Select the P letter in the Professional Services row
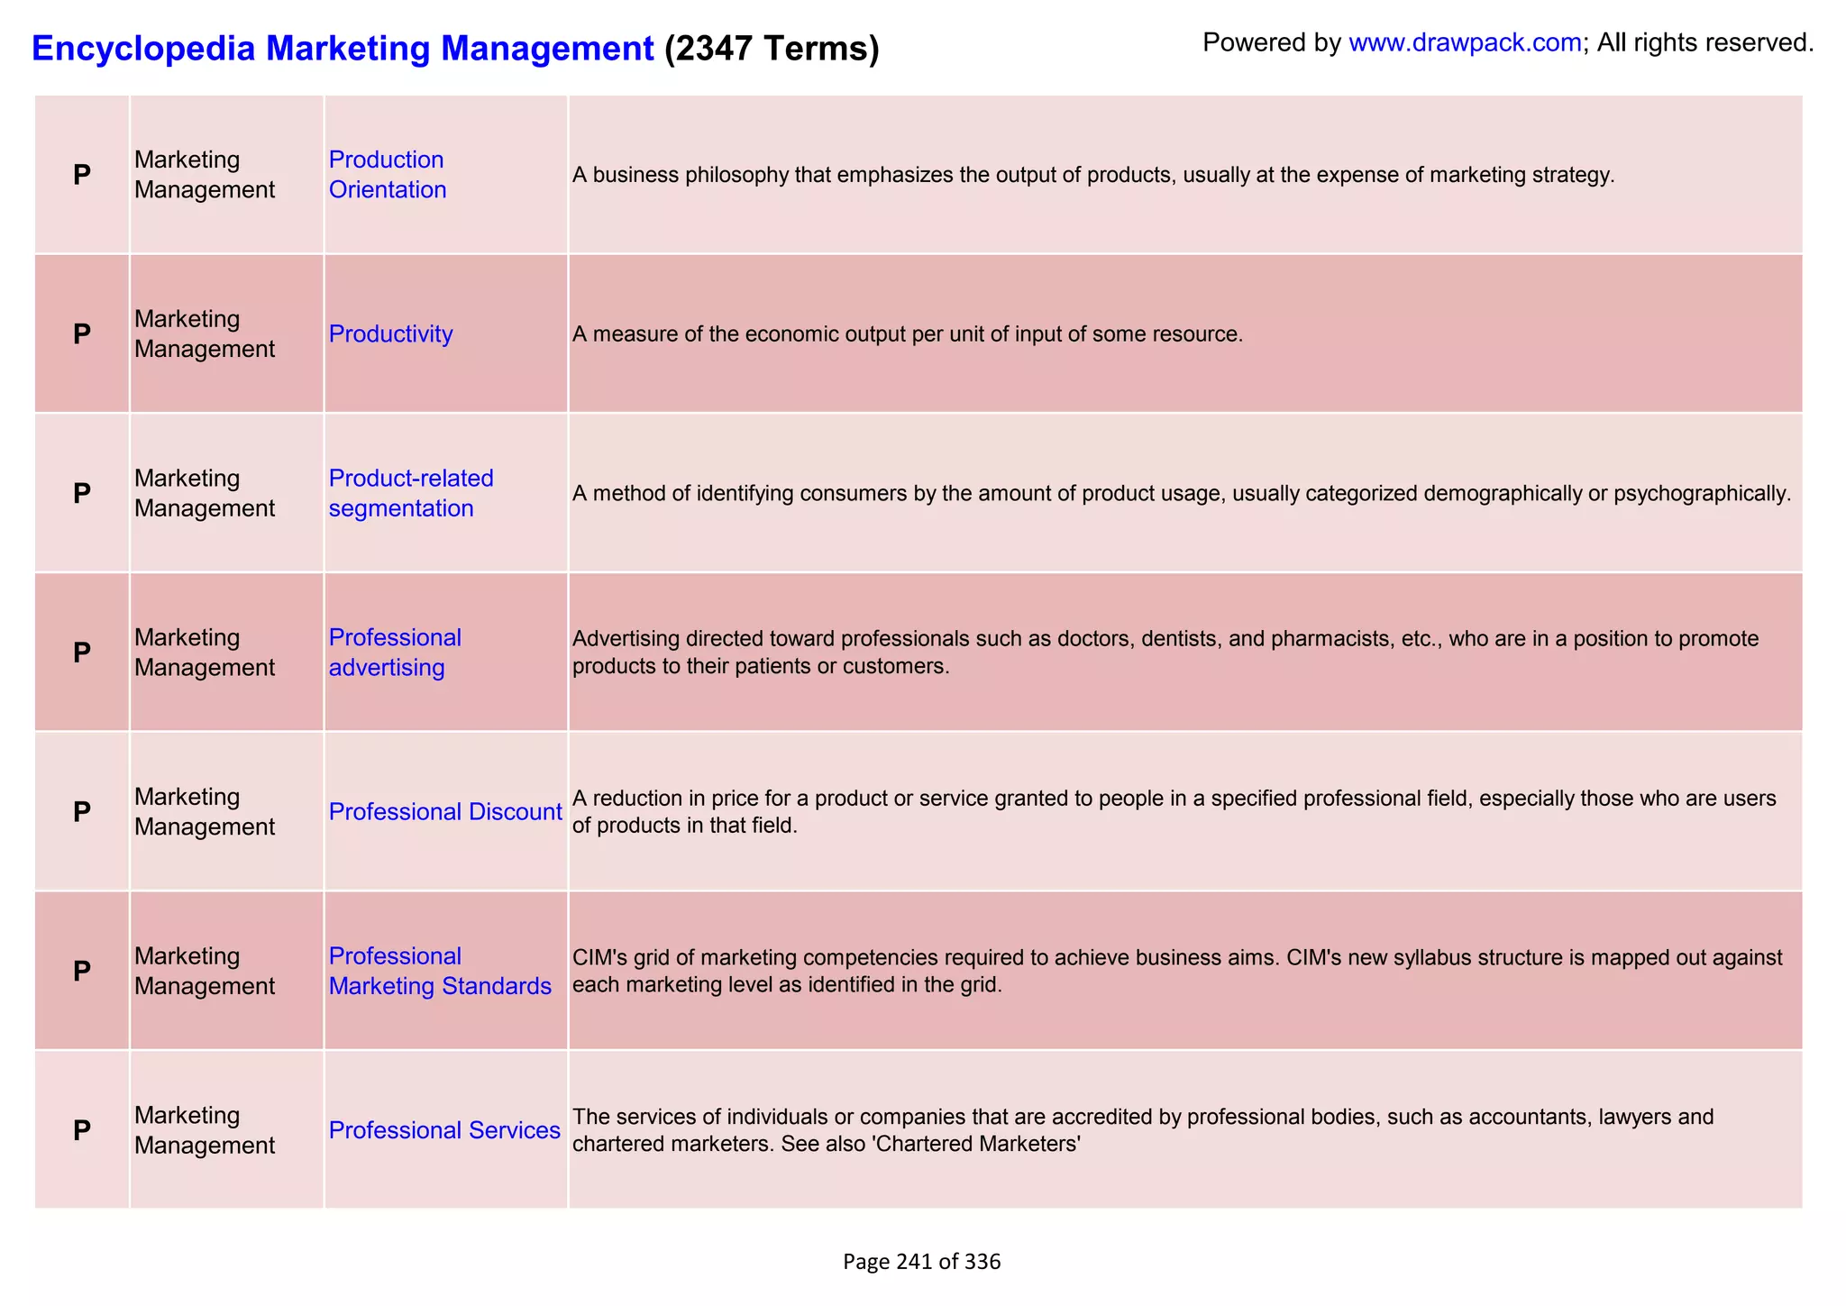 coord(82,1130)
